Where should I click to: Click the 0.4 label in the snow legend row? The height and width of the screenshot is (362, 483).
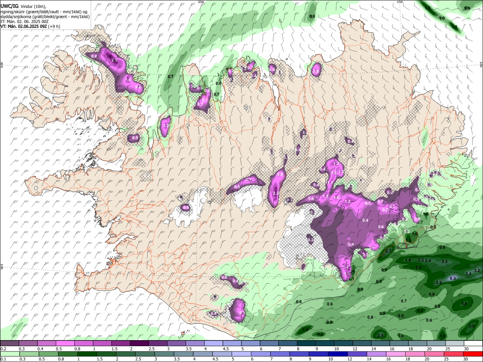click(40, 349)
